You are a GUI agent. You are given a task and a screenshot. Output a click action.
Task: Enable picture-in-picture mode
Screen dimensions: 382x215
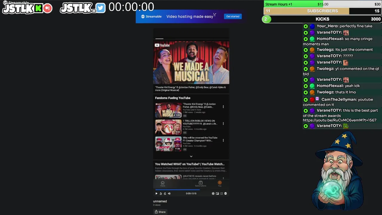(217, 193)
